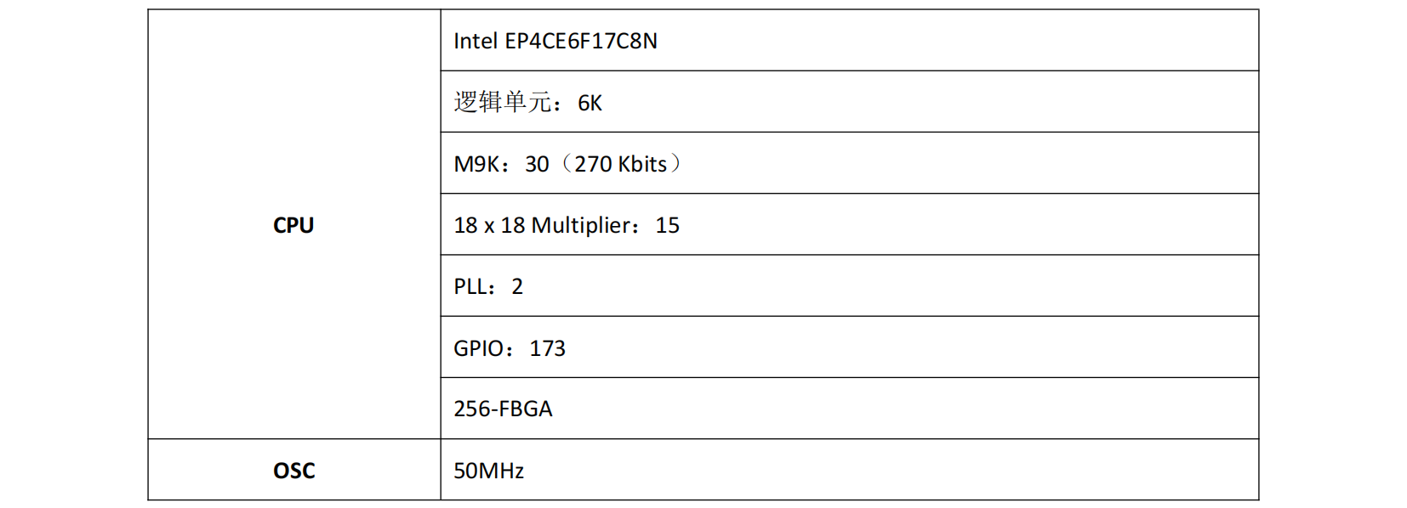Viewport: 1407px width, 508px height.
Task: Click the 逻辑单元: 6K cell
Action: 850,102
